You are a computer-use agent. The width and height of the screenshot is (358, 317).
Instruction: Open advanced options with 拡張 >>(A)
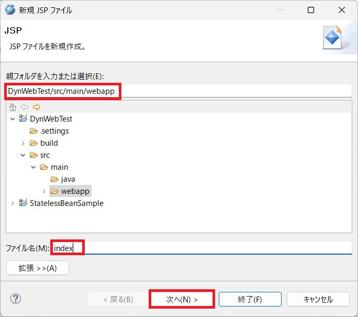click(37, 268)
